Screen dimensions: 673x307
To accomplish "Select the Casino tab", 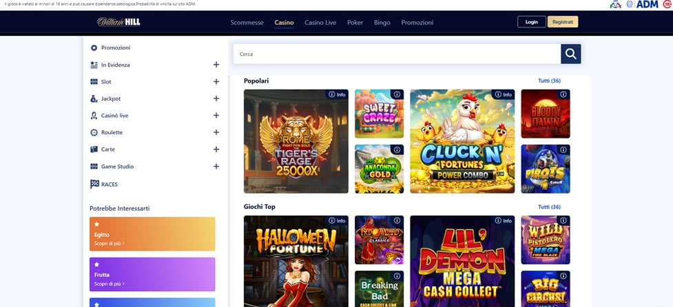I will coord(284,22).
